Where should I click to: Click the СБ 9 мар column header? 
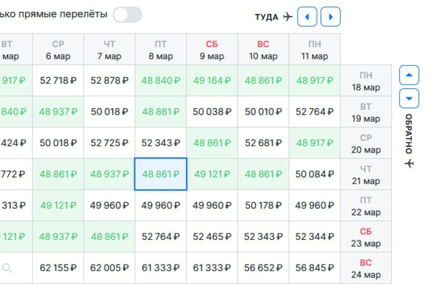(x=212, y=49)
